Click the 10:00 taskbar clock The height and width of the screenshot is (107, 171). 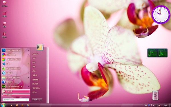coord(165,105)
